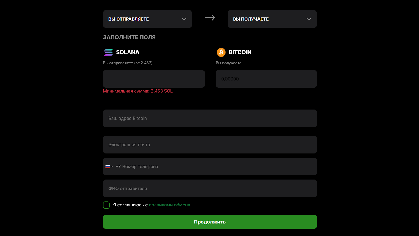419x236 pixels.
Task: Click the red minimum amount error message
Action: tap(138, 91)
